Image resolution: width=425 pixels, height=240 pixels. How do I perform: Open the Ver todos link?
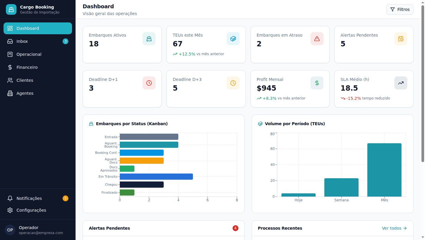[x=394, y=228]
